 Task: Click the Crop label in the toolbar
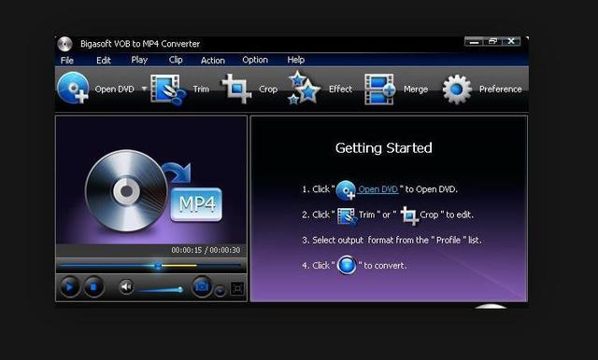click(268, 90)
